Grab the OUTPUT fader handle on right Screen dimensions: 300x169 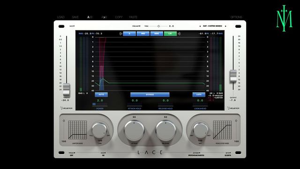(x=233, y=76)
